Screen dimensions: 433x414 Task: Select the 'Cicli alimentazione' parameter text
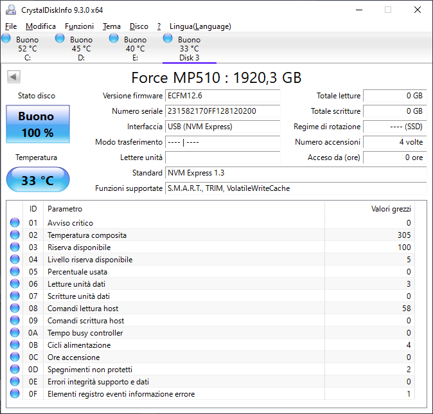79,345
